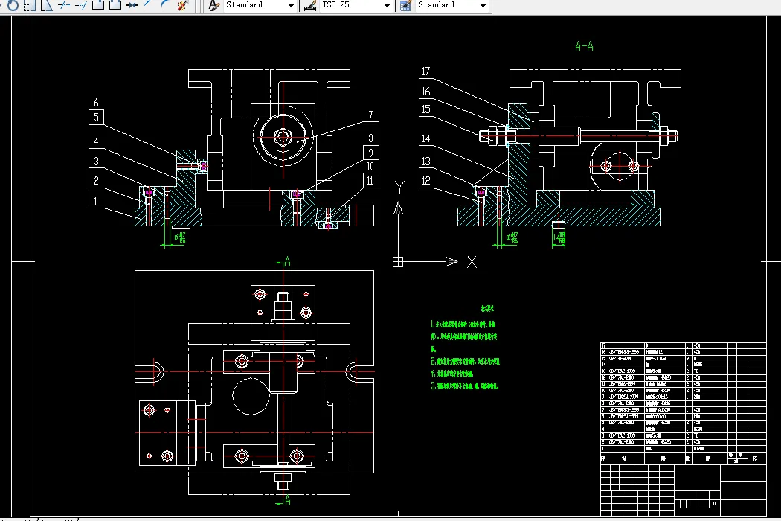Open the Table Style manager icon
The height and width of the screenshot is (521, 781).
[x=405, y=5]
